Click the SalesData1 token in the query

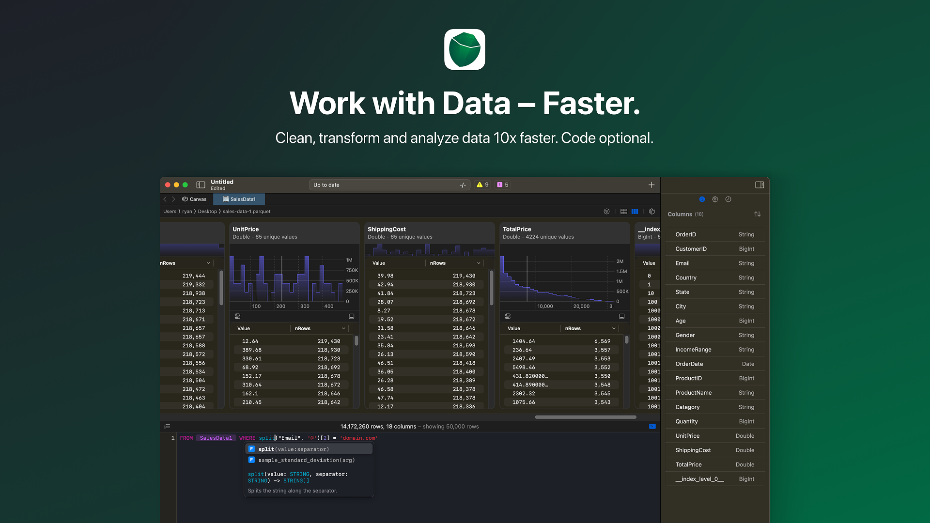coord(216,438)
